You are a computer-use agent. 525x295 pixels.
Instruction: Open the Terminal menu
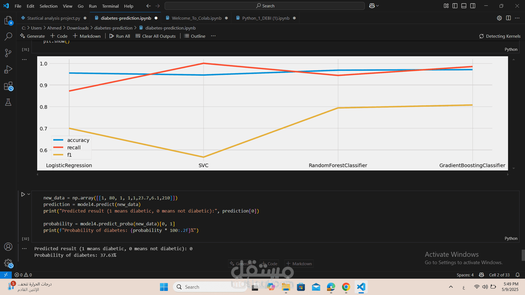pos(110,6)
